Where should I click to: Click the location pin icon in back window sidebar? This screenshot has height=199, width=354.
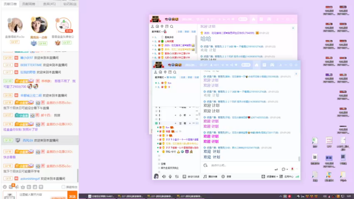click(162, 27)
